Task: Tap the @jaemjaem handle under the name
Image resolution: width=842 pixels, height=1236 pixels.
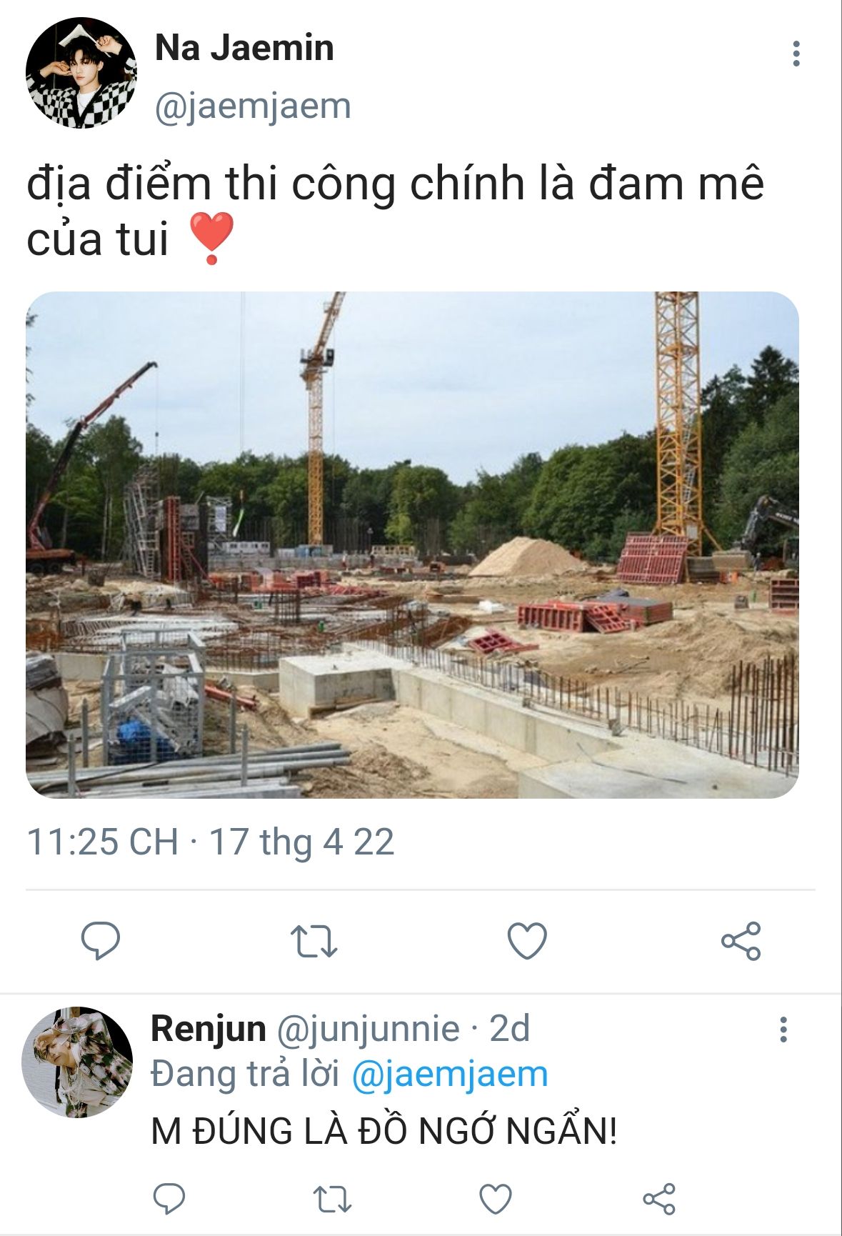Action: coord(253,106)
